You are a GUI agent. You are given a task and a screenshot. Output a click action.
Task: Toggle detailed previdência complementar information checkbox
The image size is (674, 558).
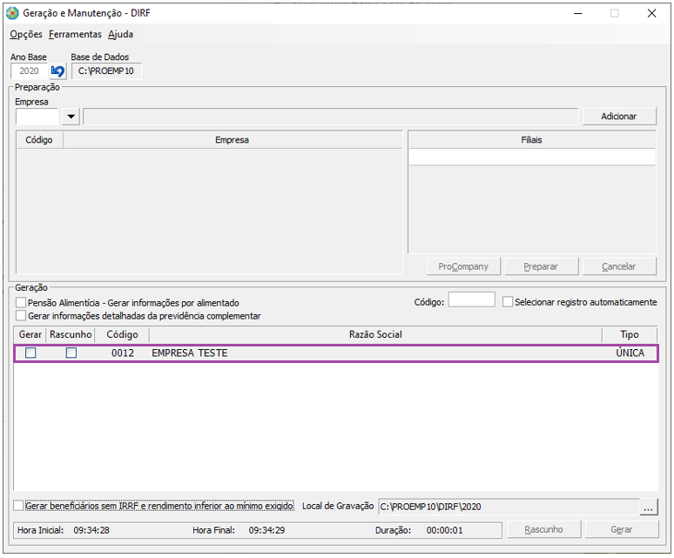(x=21, y=316)
